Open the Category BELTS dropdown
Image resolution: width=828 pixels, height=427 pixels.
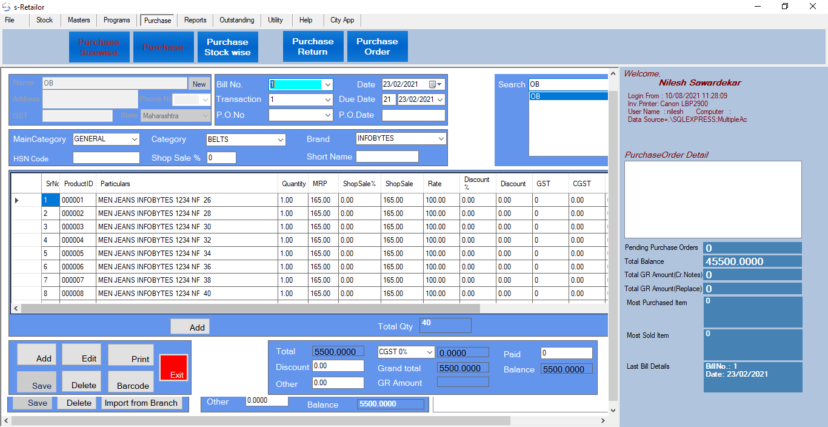[x=281, y=140]
